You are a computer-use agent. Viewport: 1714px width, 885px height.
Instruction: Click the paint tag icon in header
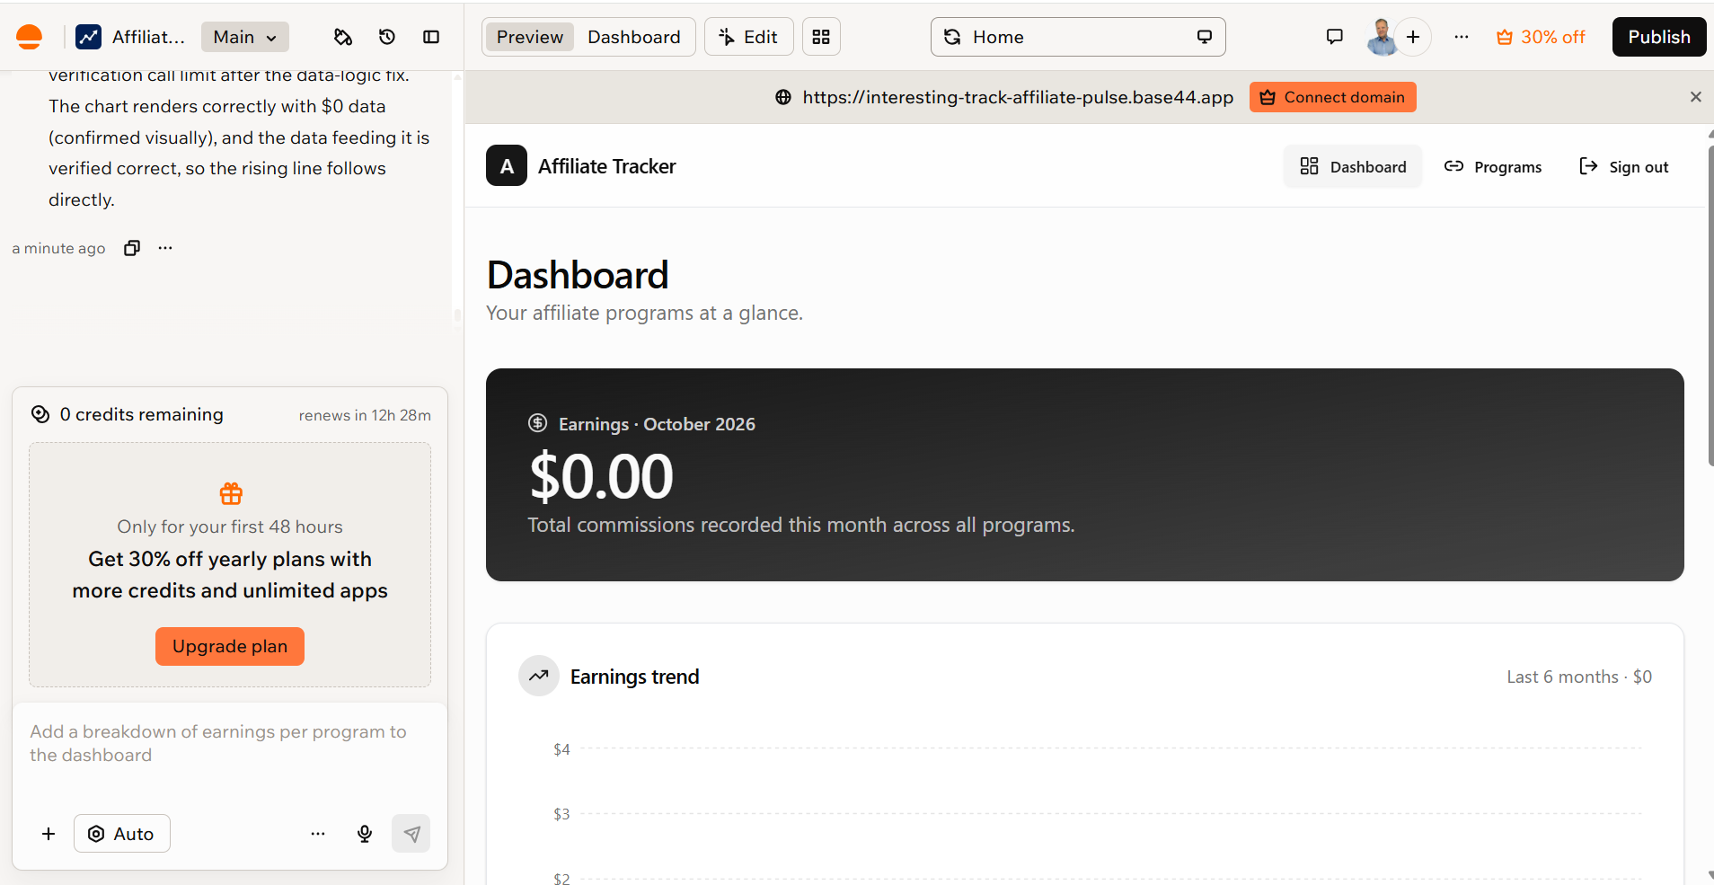point(342,37)
